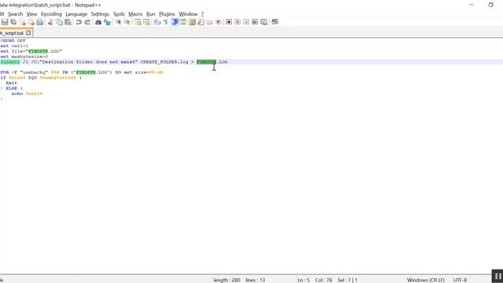Open the View menu
503x283 pixels.
pyautogui.click(x=31, y=14)
